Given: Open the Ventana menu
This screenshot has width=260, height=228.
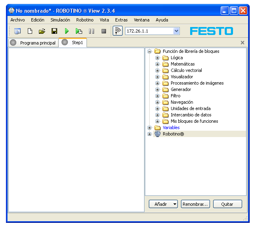Looking at the screenshot, I should (x=142, y=20).
